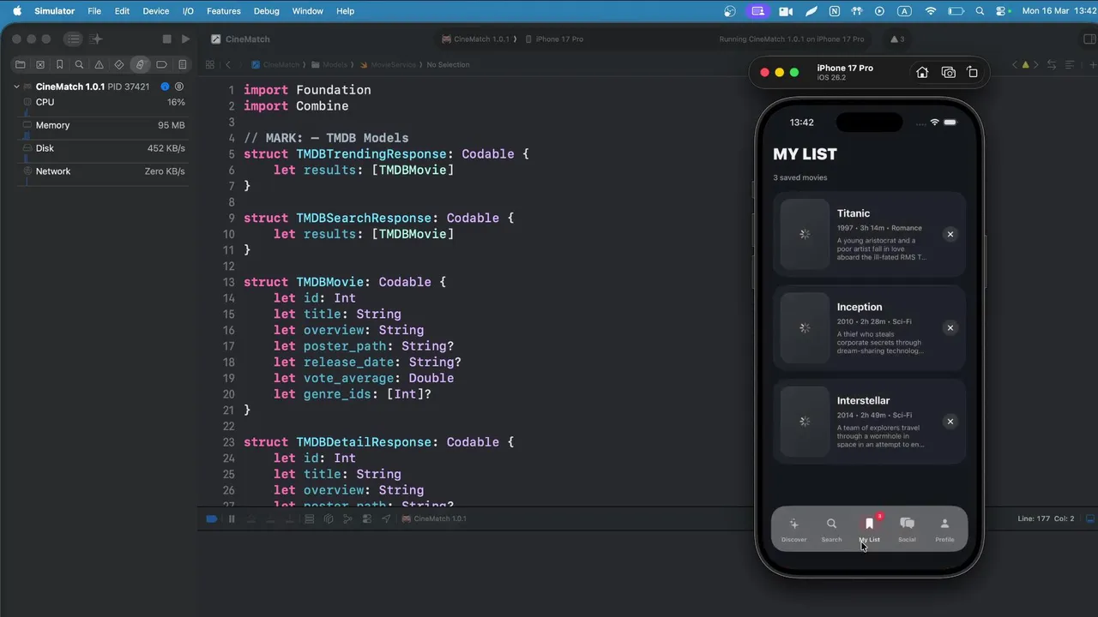Open macOS Control Center icon
The width and height of the screenshot is (1098, 617).
coord(1002,11)
